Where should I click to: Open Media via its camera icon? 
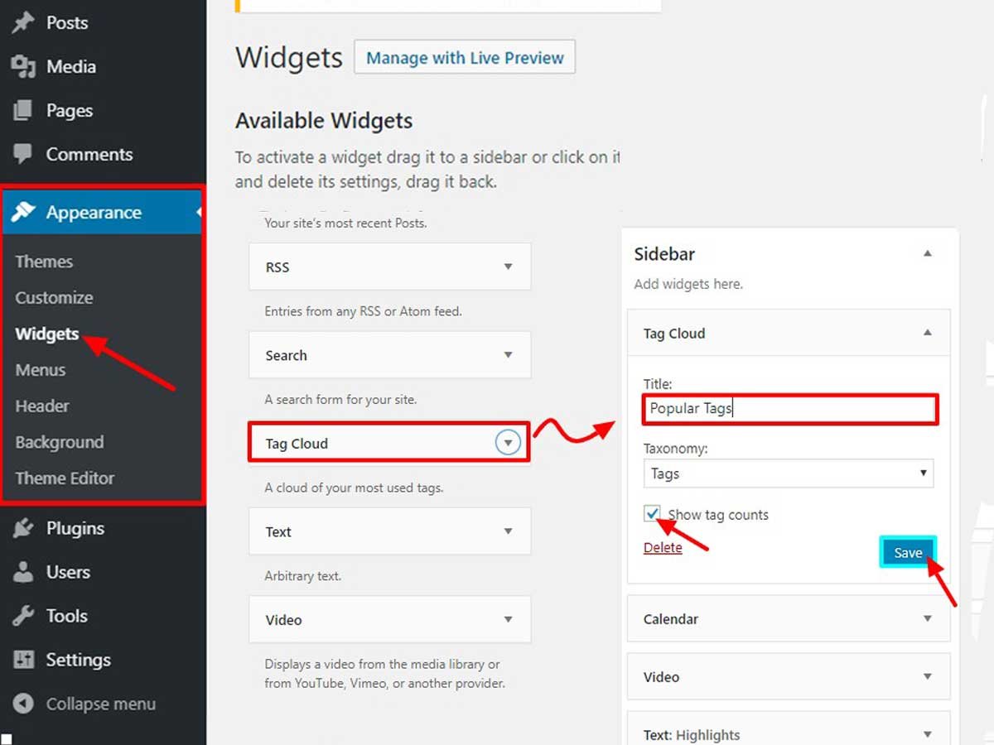click(21, 66)
